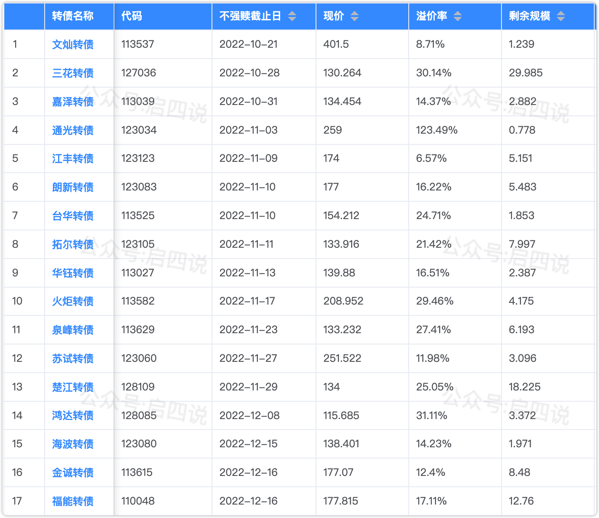Open 江丰转债 details link
Viewport: 599px width, 518px height.
coord(73,158)
